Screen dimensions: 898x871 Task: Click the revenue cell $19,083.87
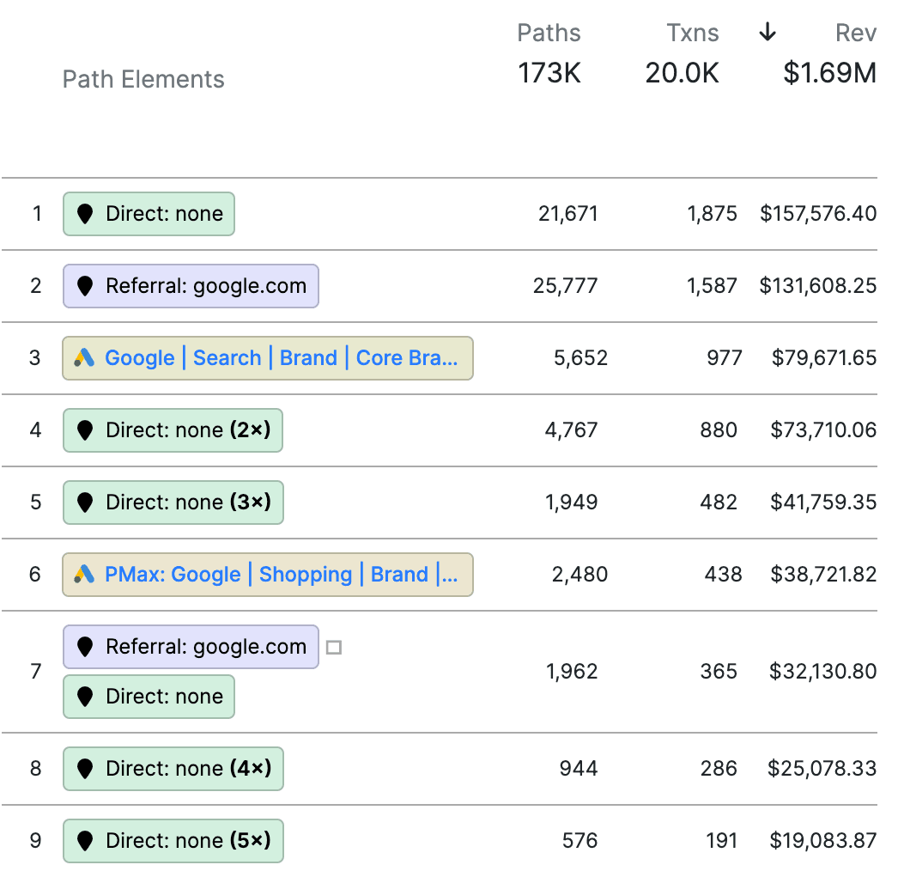tap(823, 841)
